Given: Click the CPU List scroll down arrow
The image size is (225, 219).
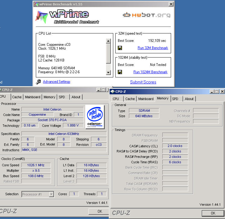Looking at the screenshot, I should point(108,73).
